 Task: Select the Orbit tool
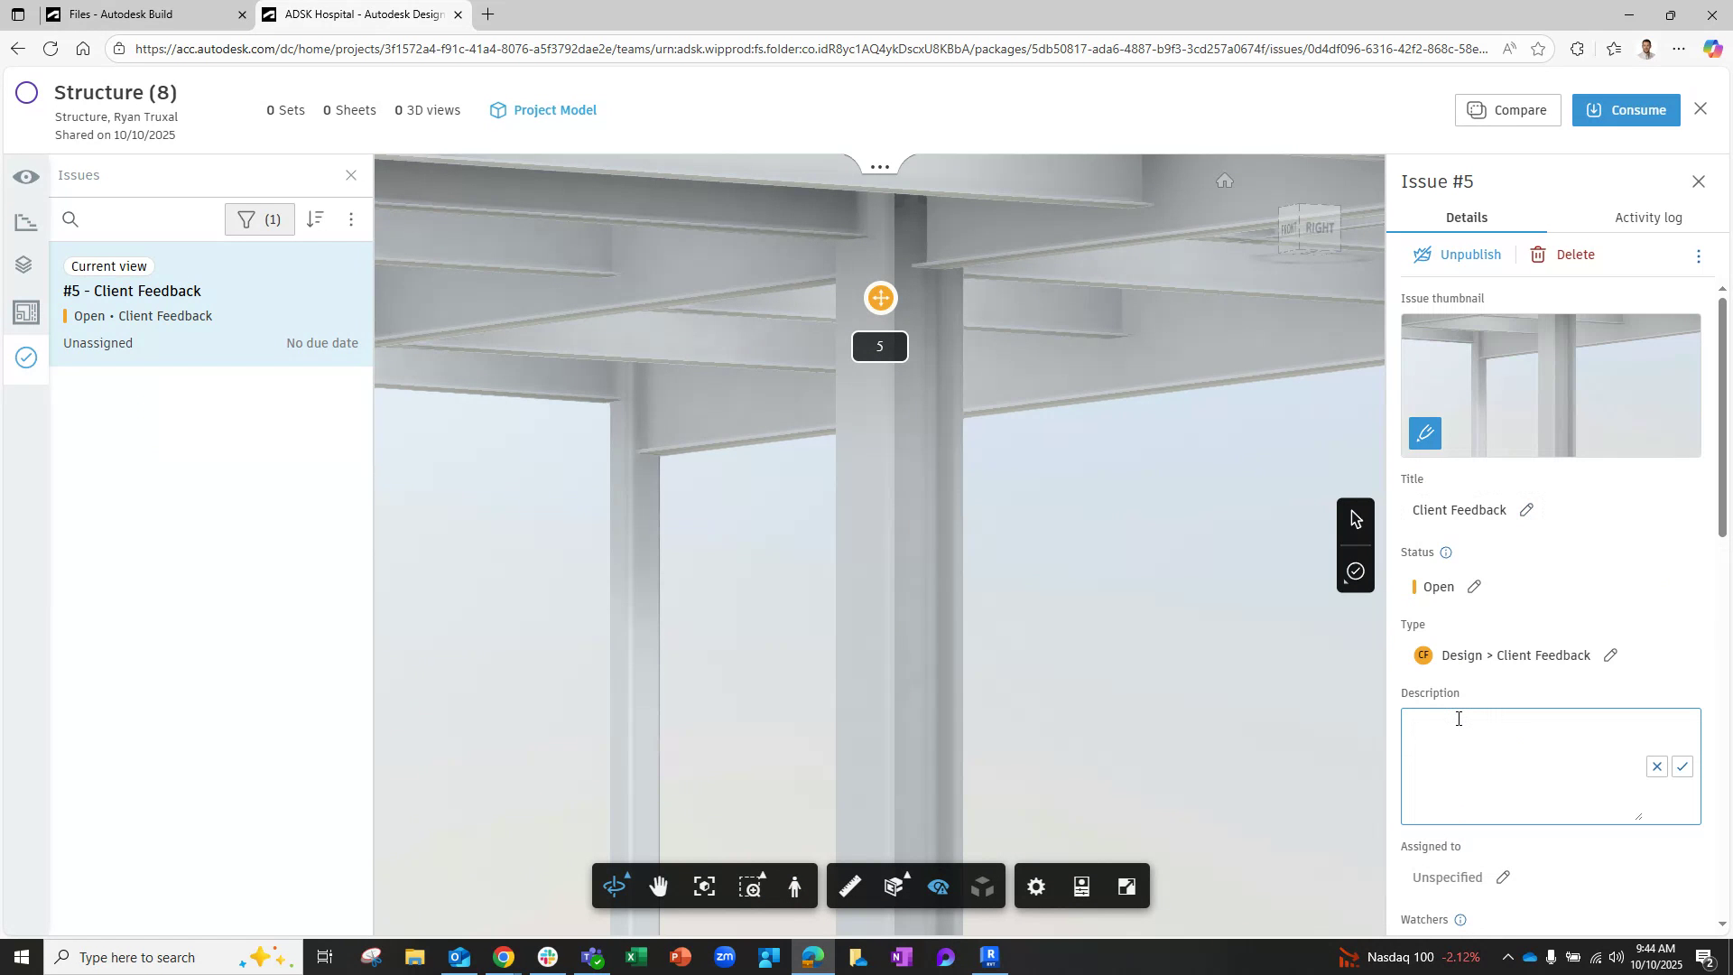click(x=615, y=886)
